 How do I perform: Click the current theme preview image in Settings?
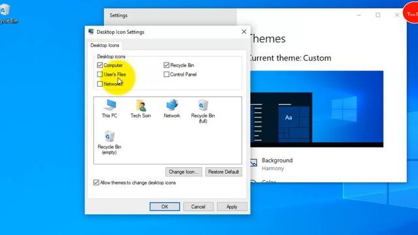(317, 109)
